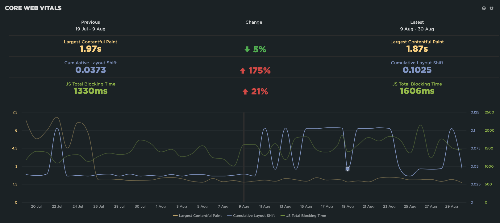Click the vertical period divider at 9 Aug
Image resolution: width=500 pixels, height=223 pixels.
[244, 154]
